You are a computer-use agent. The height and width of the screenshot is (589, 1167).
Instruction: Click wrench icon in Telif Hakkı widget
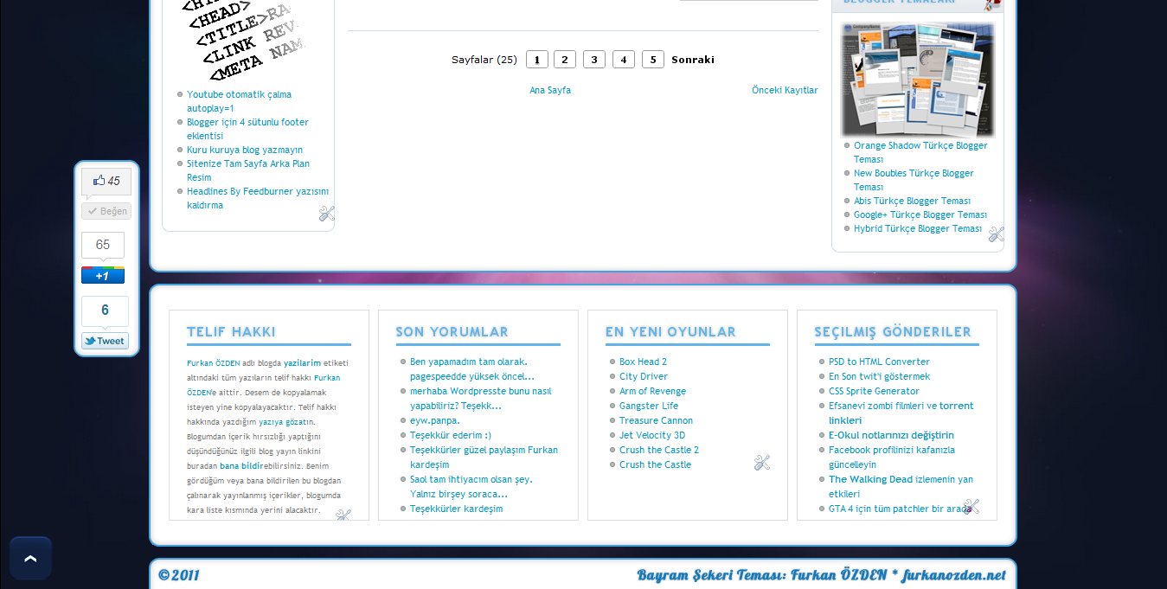coord(343,515)
